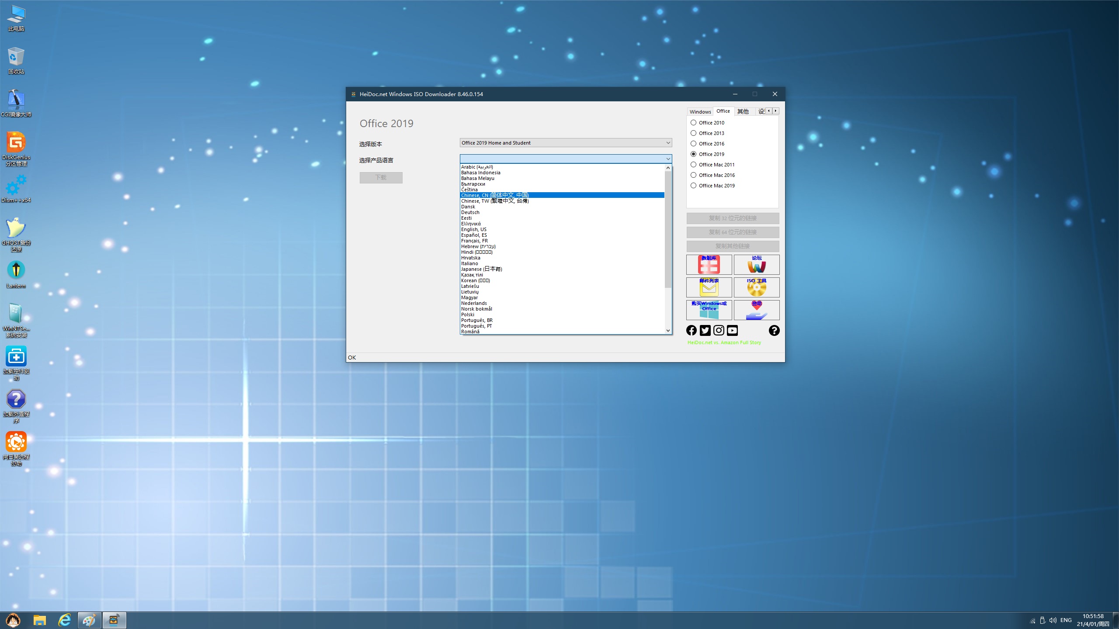Expand the 选择版本 edition dropdown

pyautogui.click(x=566, y=143)
